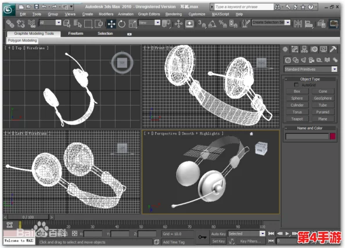This screenshot has width=345, height=248.
Task: Click the Select and Link tool
Action: point(10,24)
